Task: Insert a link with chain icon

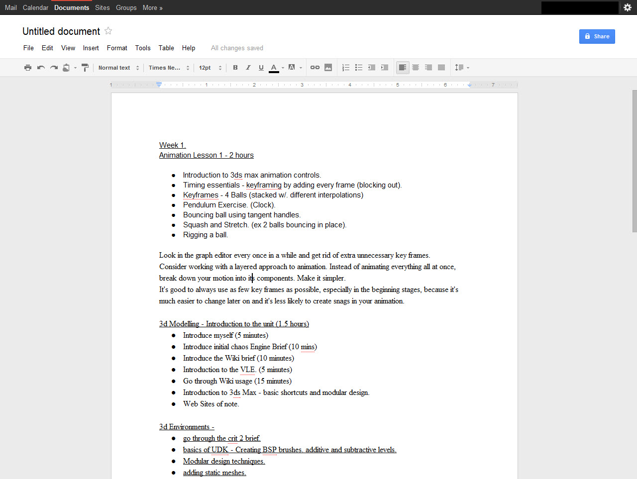Action: pos(315,68)
